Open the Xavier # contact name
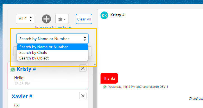This screenshot has width=203, height=108. pos(22,96)
